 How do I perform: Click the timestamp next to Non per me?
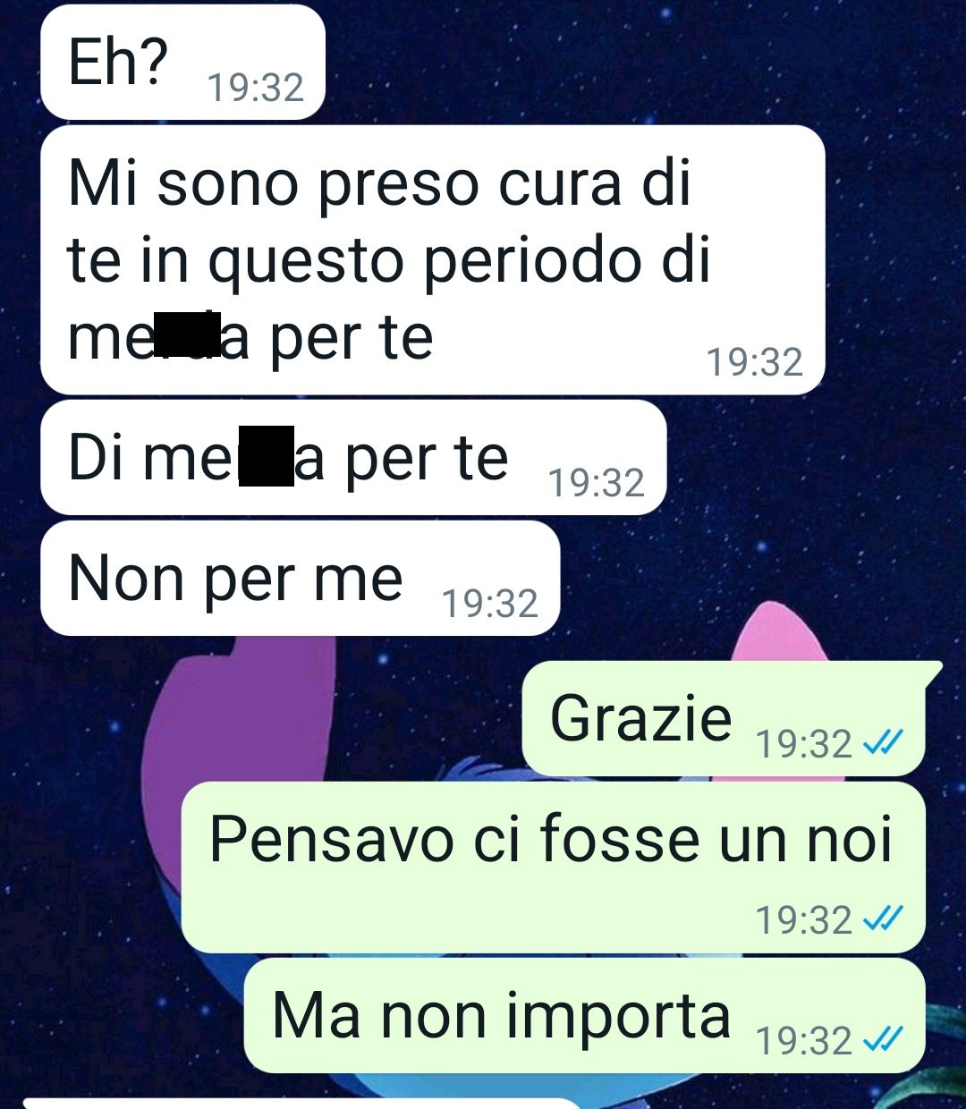point(490,604)
